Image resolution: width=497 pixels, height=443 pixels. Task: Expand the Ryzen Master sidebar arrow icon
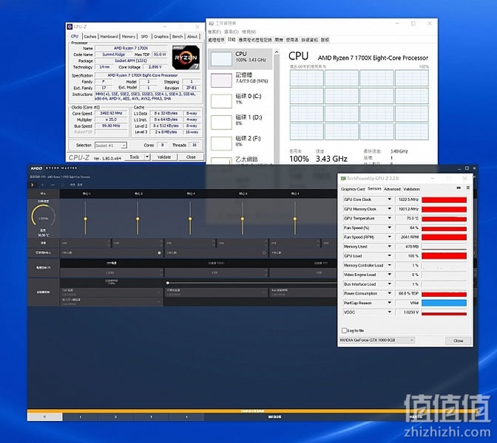click(x=32, y=185)
